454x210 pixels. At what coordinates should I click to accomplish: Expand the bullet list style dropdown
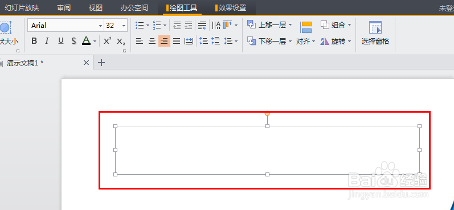[148, 26]
